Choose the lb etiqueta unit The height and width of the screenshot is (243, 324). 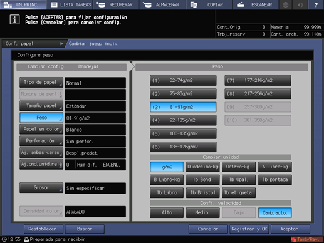239,192
